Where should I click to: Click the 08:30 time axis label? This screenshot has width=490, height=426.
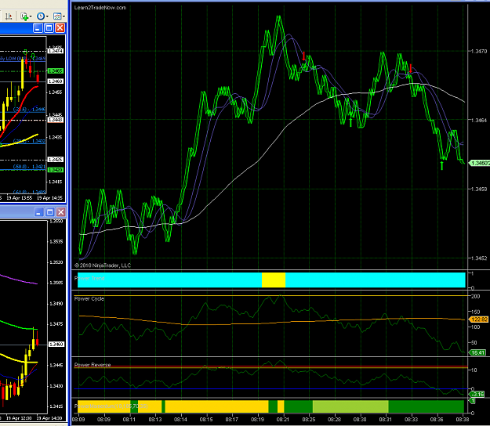point(360,420)
